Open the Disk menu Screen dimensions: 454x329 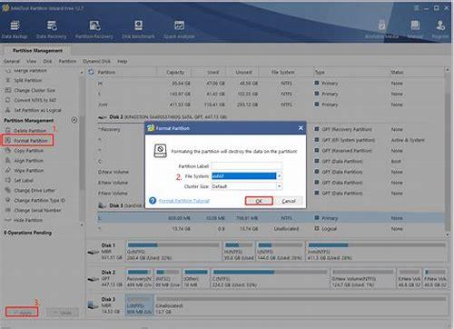[47, 61]
